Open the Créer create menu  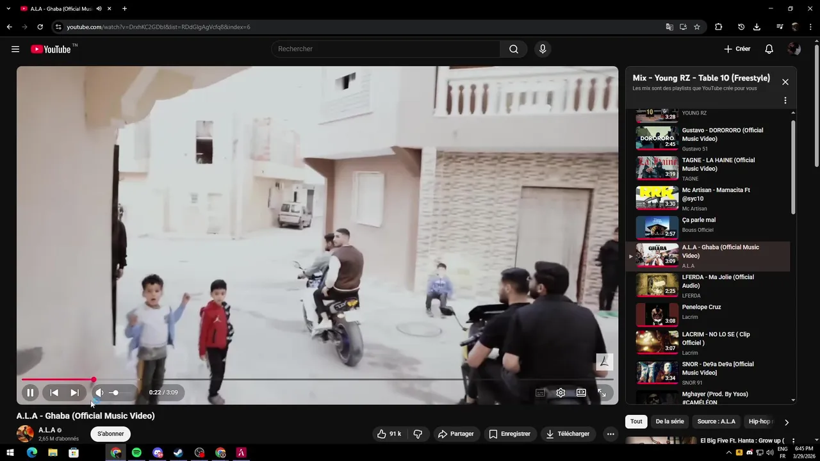737,49
